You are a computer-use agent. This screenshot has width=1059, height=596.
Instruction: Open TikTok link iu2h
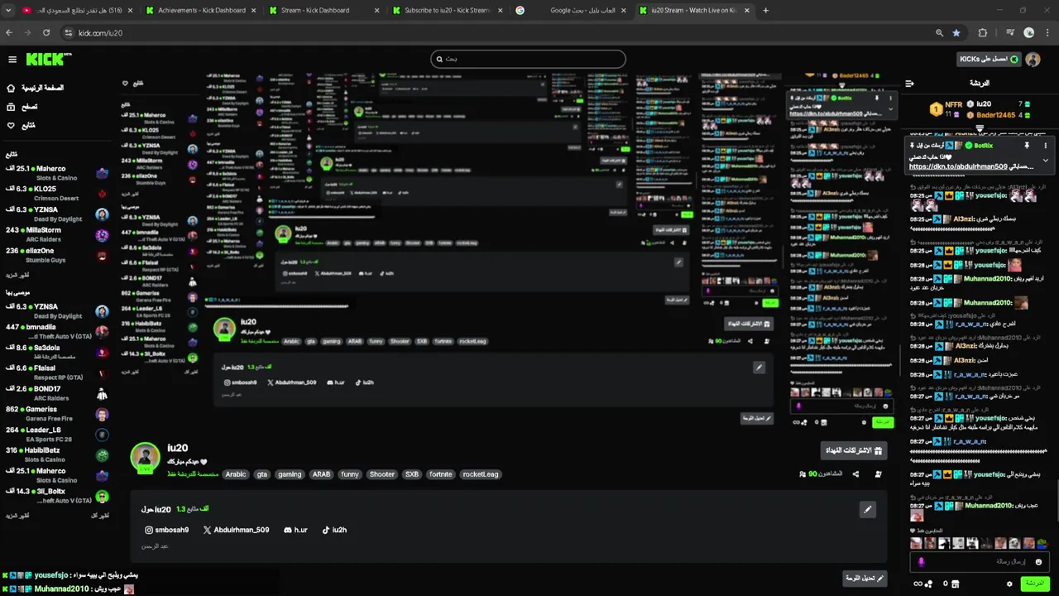(334, 530)
